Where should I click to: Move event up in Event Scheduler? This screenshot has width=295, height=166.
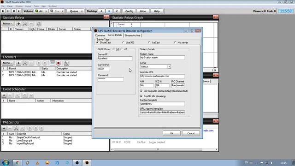point(25,95)
